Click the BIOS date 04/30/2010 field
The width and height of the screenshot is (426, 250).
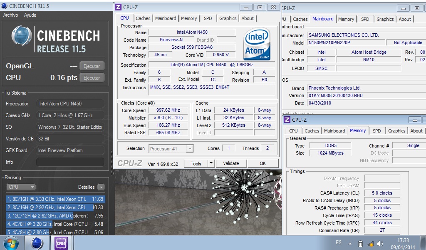pyautogui.click(x=367, y=103)
